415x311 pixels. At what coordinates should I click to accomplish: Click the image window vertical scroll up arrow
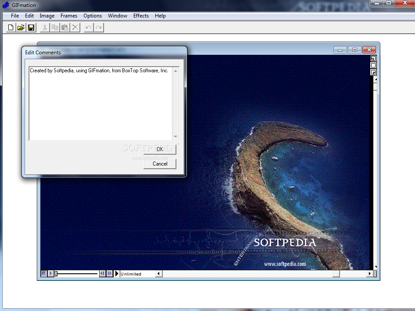click(375, 79)
